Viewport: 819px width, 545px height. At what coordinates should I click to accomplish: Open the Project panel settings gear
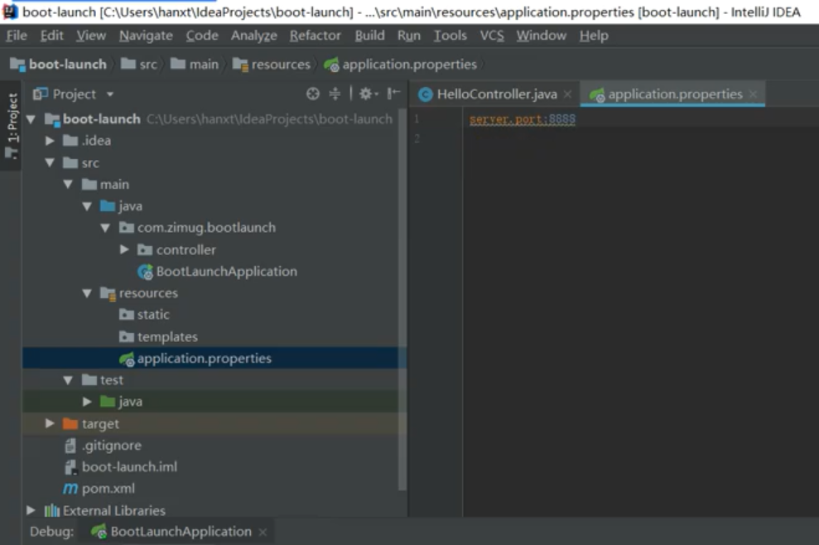[368, 94]
